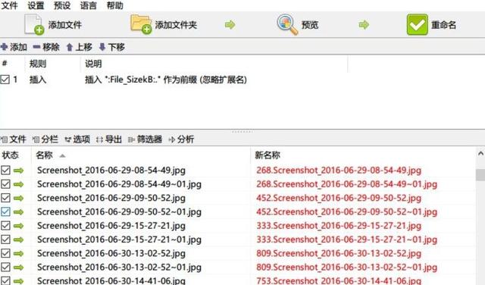Toggle checkbox for Screenshot_2016-06-29-09-50-52.jpg

5,198
